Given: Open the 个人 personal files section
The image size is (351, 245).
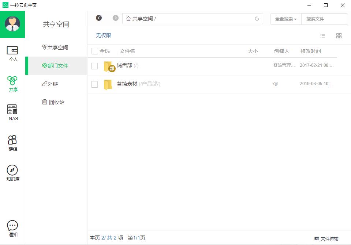Looking at the screenshot, I should [x=12, y=54].
